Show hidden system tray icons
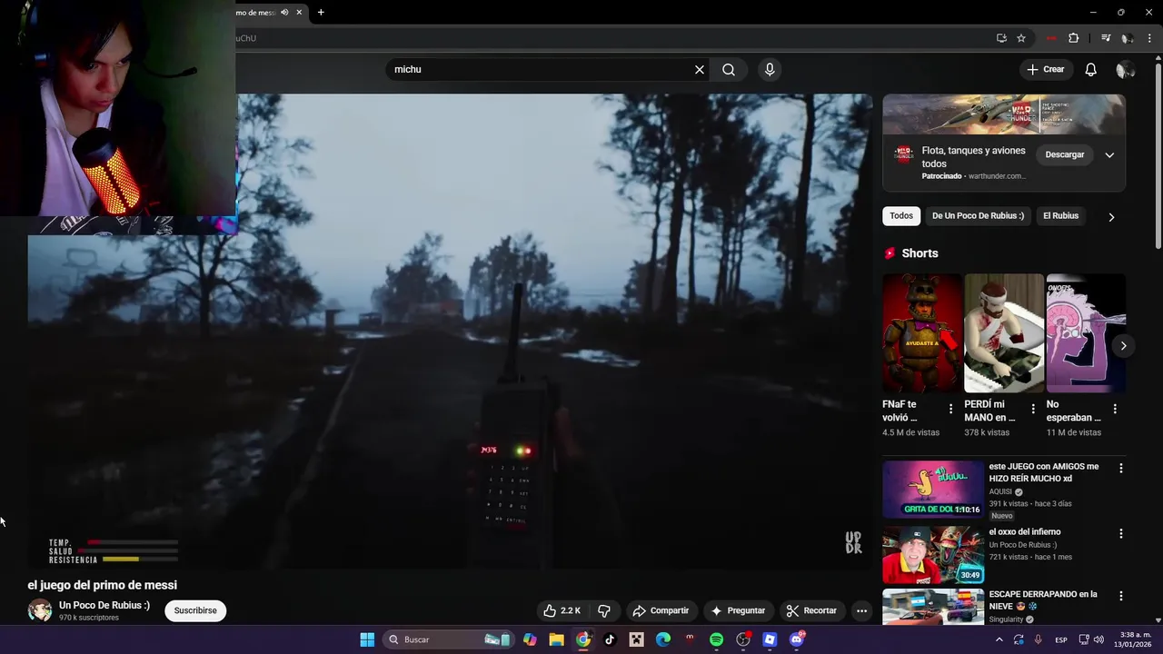1163x654 pixels. (999, 639)
